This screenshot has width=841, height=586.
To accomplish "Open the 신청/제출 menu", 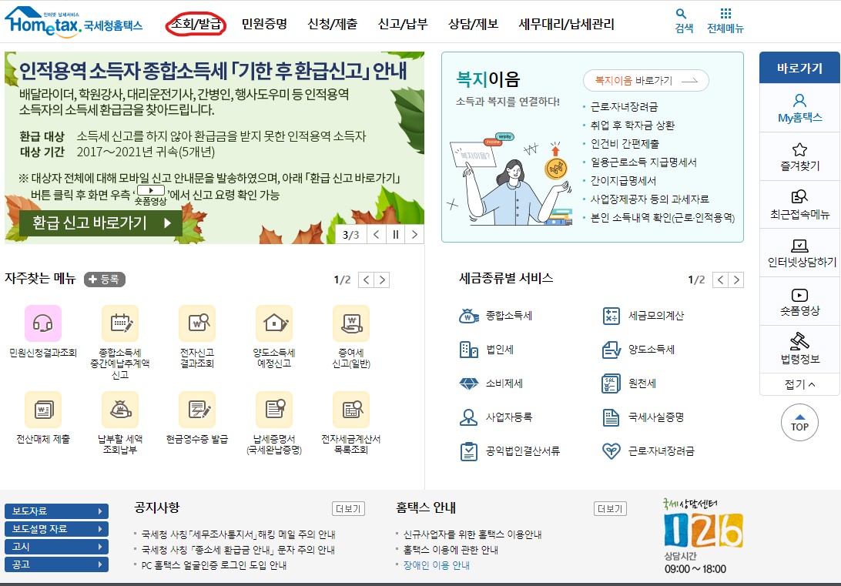I will pyautogui.click(x=333, y=24).
